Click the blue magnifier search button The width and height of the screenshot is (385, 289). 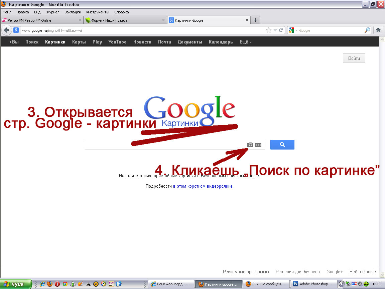[x=282, y=145]
